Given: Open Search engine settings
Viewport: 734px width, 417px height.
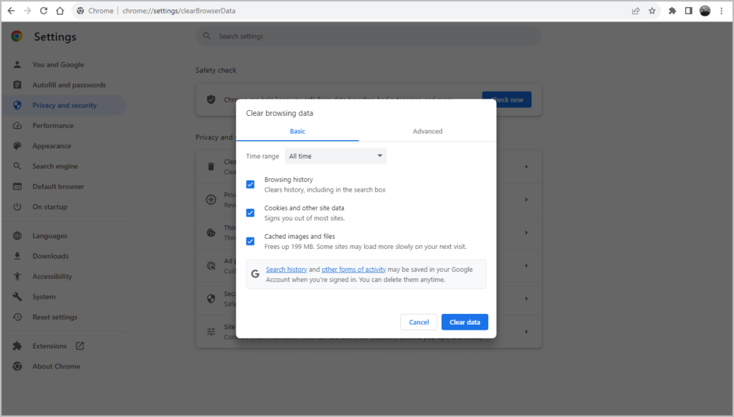Looking at the screenshot, I should pyautogui.click(x=54, y=166).
